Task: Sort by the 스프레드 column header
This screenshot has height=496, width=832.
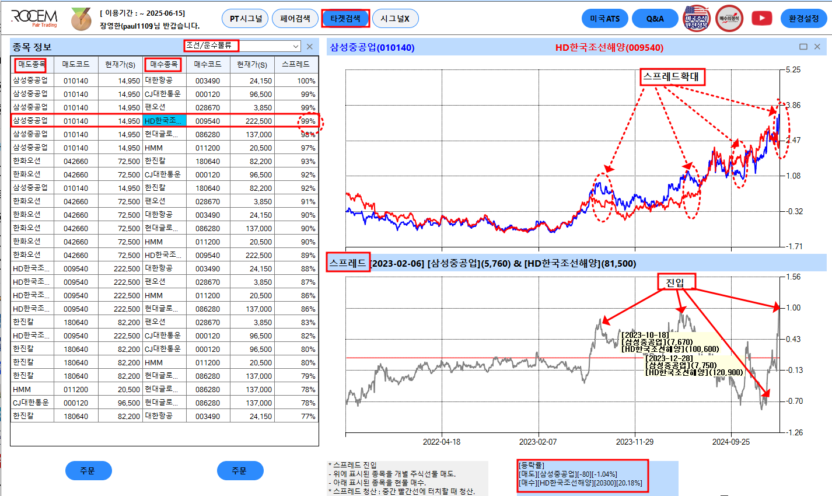Action: click(296, 65)
